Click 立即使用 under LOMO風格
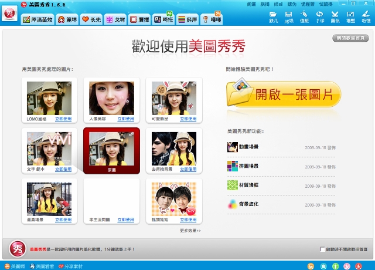 pyautogui.click(x=63, y=119)
